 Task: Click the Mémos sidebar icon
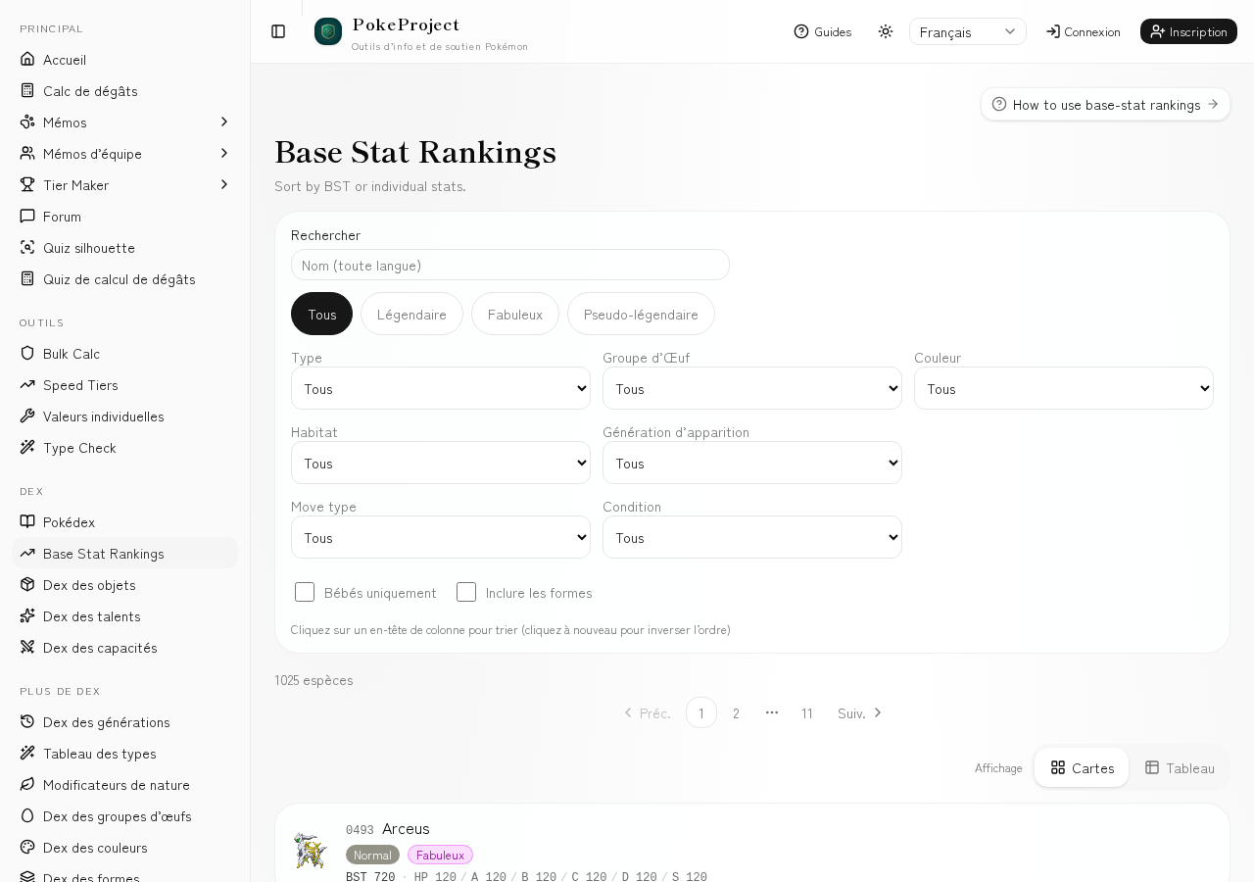[27, 122]
